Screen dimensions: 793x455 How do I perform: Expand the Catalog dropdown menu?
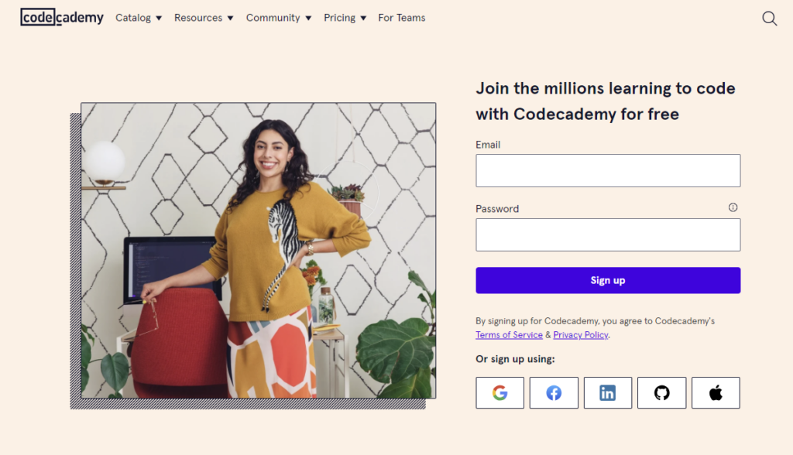pos(139,18)
